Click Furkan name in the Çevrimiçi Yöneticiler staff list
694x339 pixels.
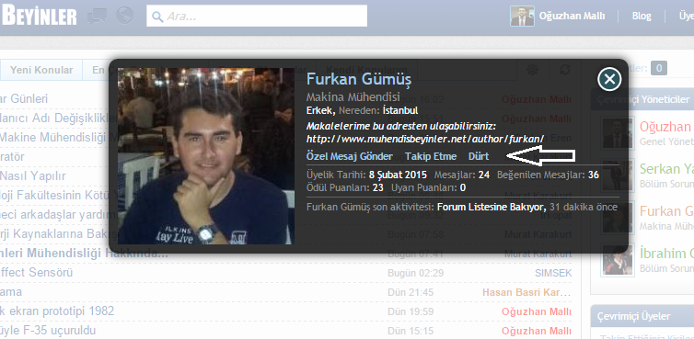click(666, 211)
